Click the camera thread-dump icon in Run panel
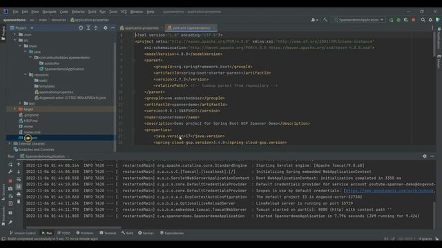Viewport: 442px width, 248px height. pyautogui.click(x=10, y=188)
